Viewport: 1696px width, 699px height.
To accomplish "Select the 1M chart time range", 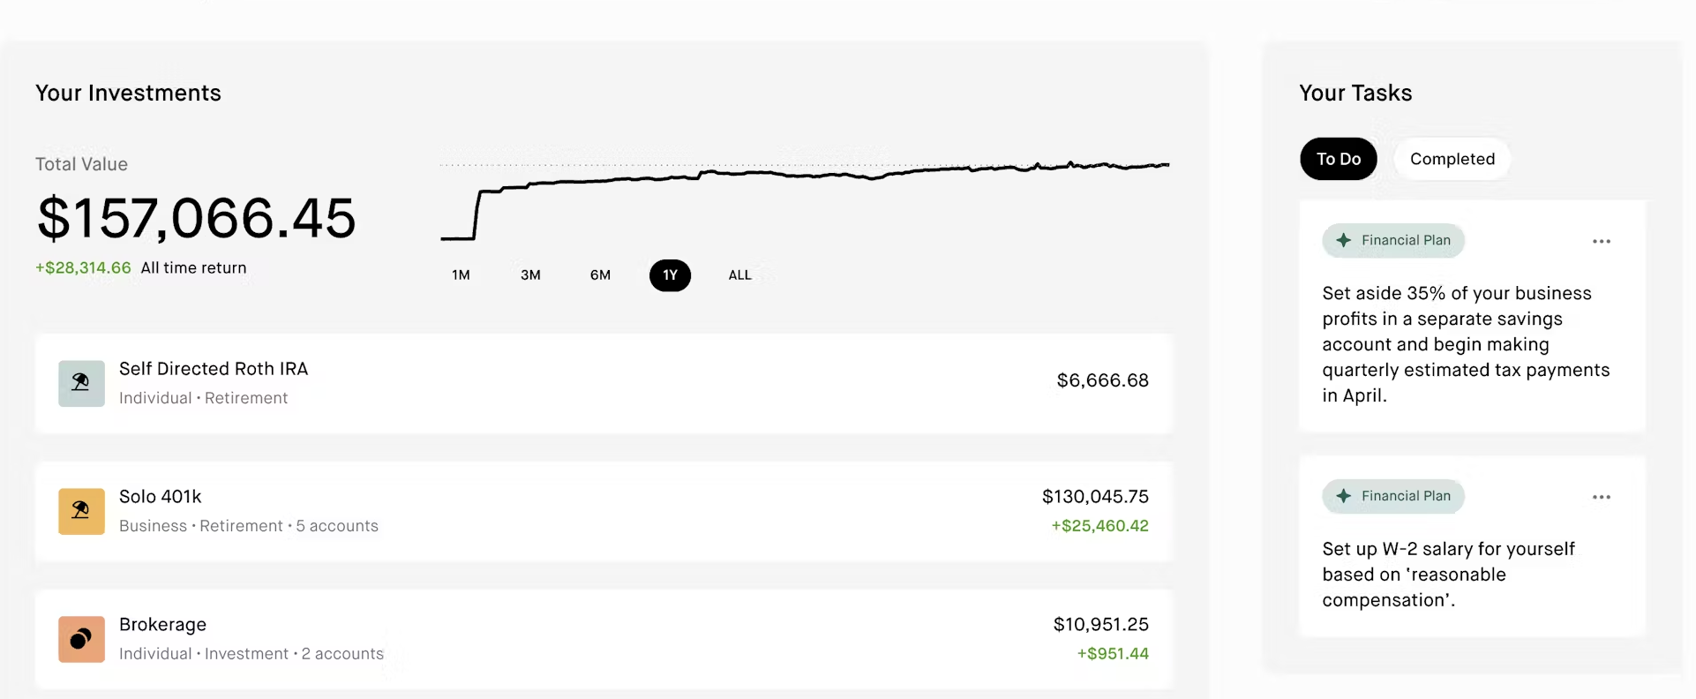I will click(x=461, y=275).
